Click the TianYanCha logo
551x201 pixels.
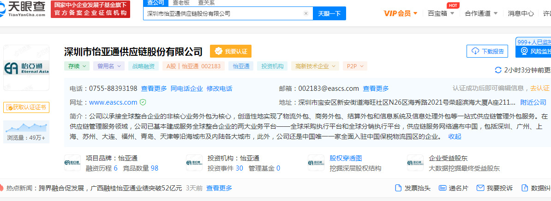[x=23, y=10]
